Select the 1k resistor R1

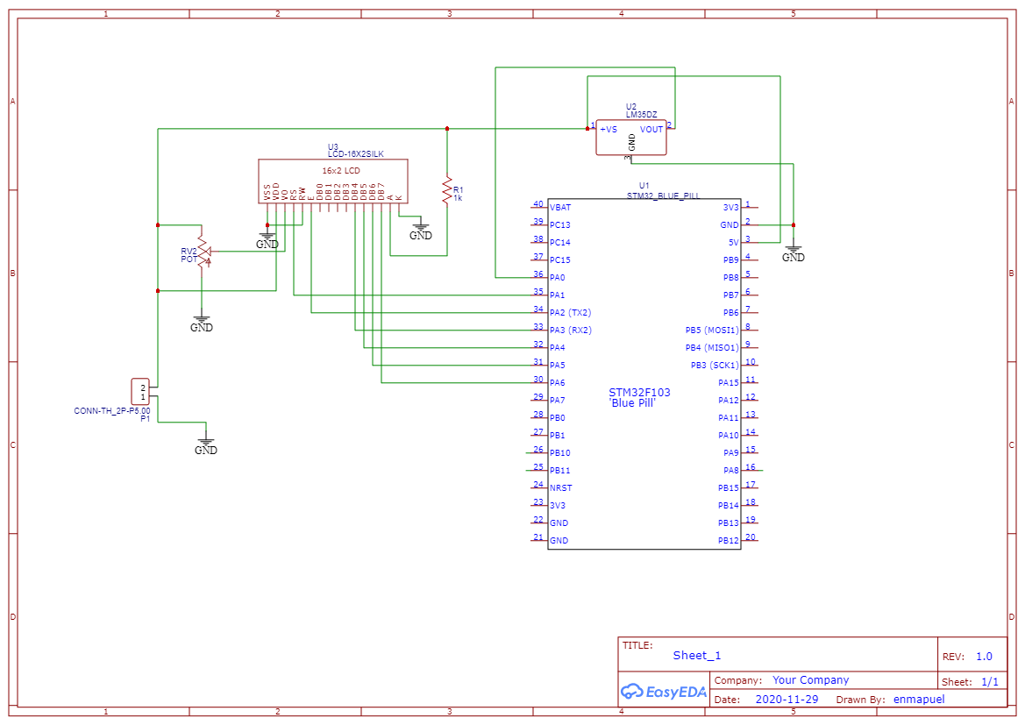coord(448,191)
